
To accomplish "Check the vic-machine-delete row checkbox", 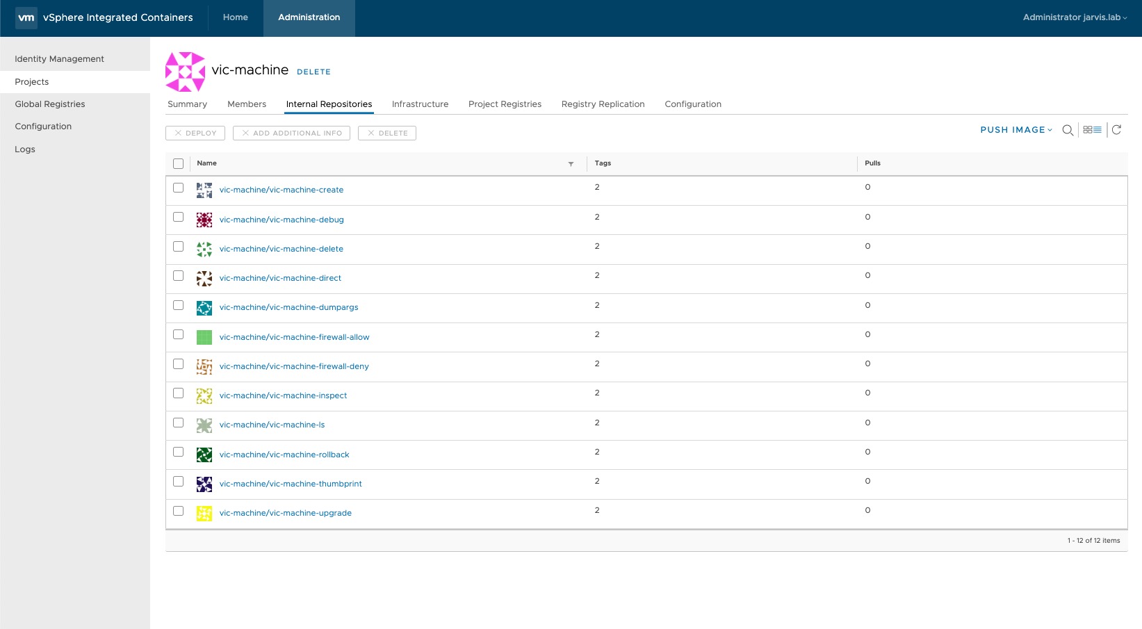I will [178, 247].
